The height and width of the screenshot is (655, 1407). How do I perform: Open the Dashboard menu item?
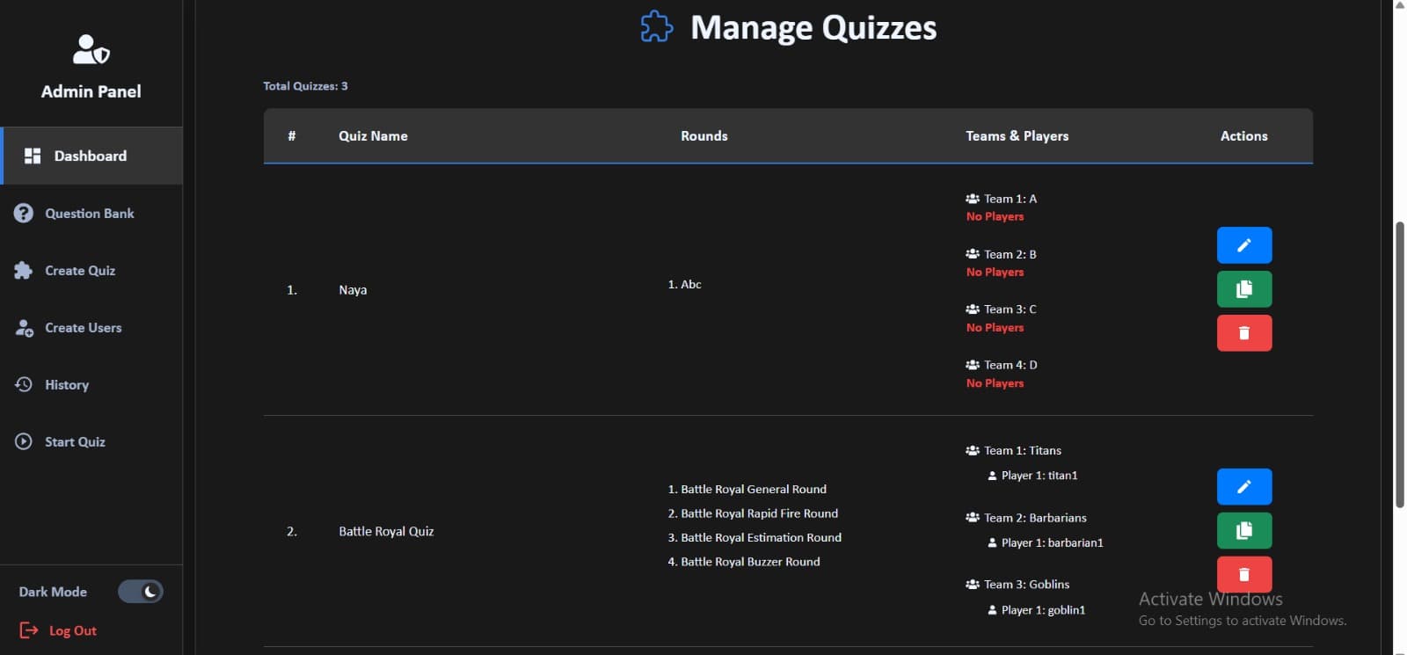tap(90, 156)
